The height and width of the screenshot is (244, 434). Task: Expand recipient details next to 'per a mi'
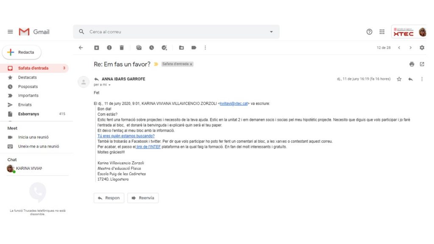[109, 85]
